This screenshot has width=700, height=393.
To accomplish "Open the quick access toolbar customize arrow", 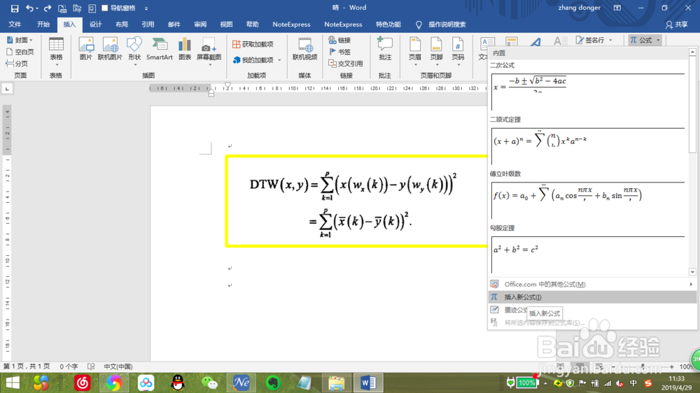I will coord(146,8).
